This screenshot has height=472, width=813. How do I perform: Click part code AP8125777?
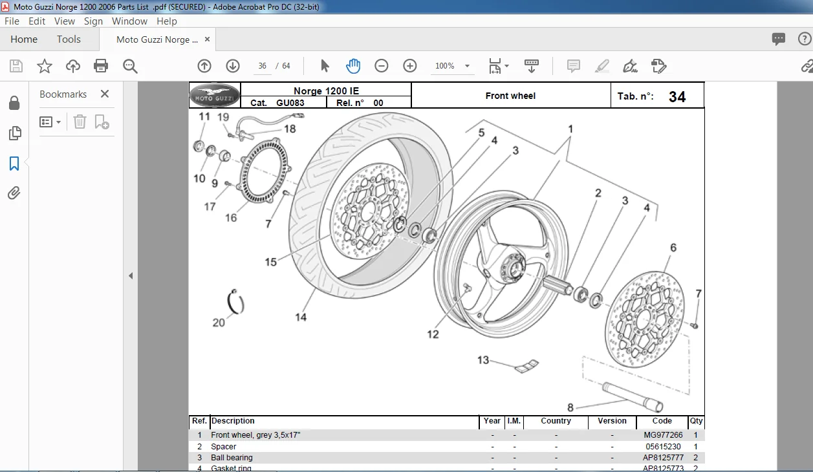[x=663, y=458]
